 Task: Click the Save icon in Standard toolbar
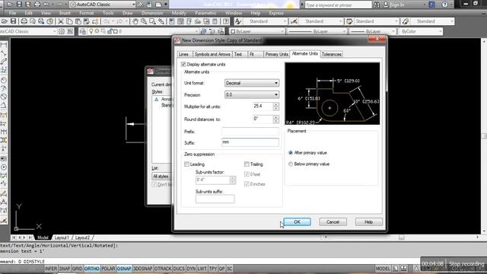click(x=14, y=21)
